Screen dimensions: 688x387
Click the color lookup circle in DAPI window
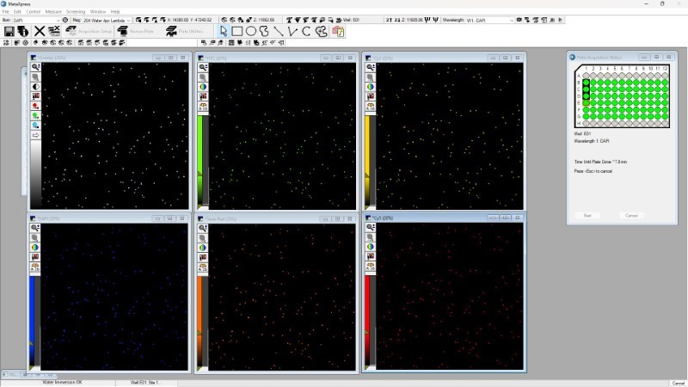click(x=34, y=247)
